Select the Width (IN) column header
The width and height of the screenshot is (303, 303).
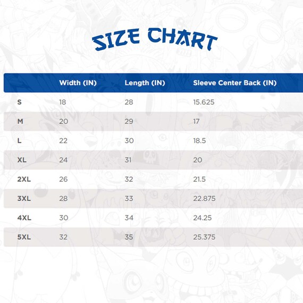[x=78, y=83]
